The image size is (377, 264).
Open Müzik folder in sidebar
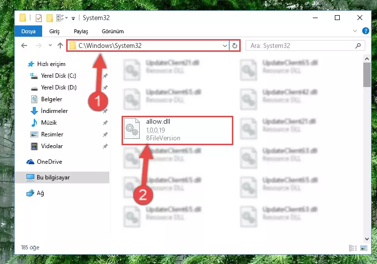(44, 123)
